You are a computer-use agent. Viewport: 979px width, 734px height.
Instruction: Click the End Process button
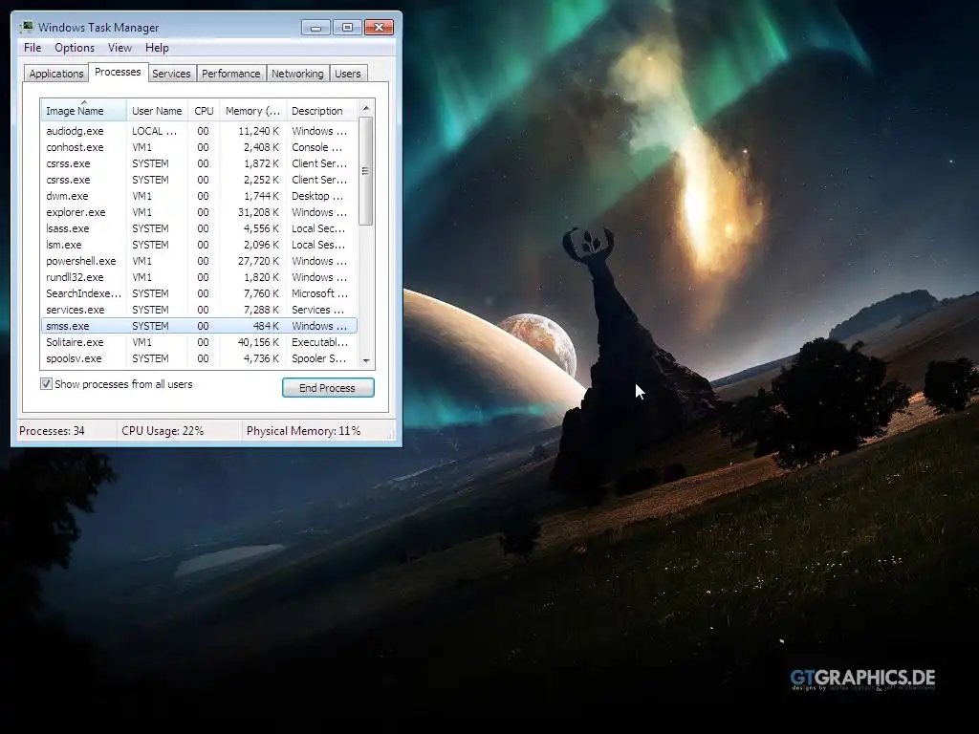(329, 388)
